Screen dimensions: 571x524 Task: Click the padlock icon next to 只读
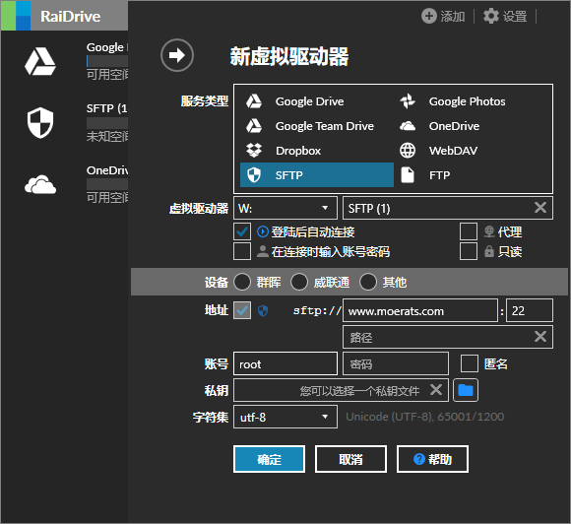pos(489,251)
